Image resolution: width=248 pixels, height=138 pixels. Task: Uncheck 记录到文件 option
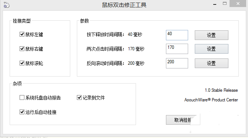(x=79, y=98)
